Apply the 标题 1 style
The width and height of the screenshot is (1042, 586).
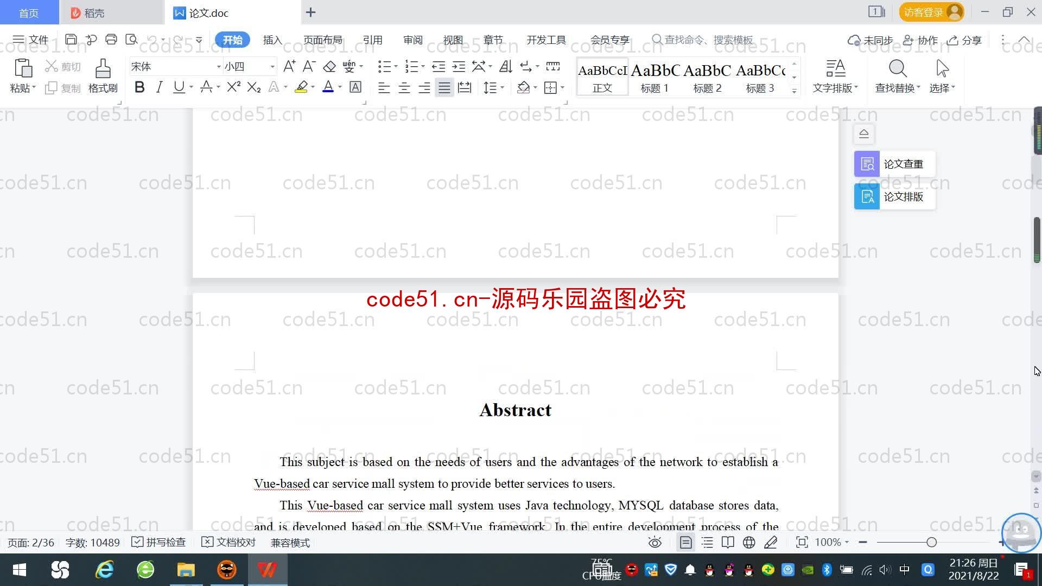pyautogui.click(x=655, y=77)
